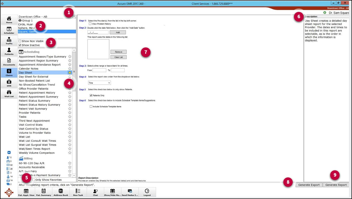Enable the View Problem History checkbox
The image size is (352, 199).
(90, 24)
